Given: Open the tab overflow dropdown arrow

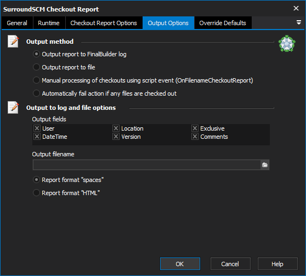Looking at the screenshot, I should coord(298,22).
